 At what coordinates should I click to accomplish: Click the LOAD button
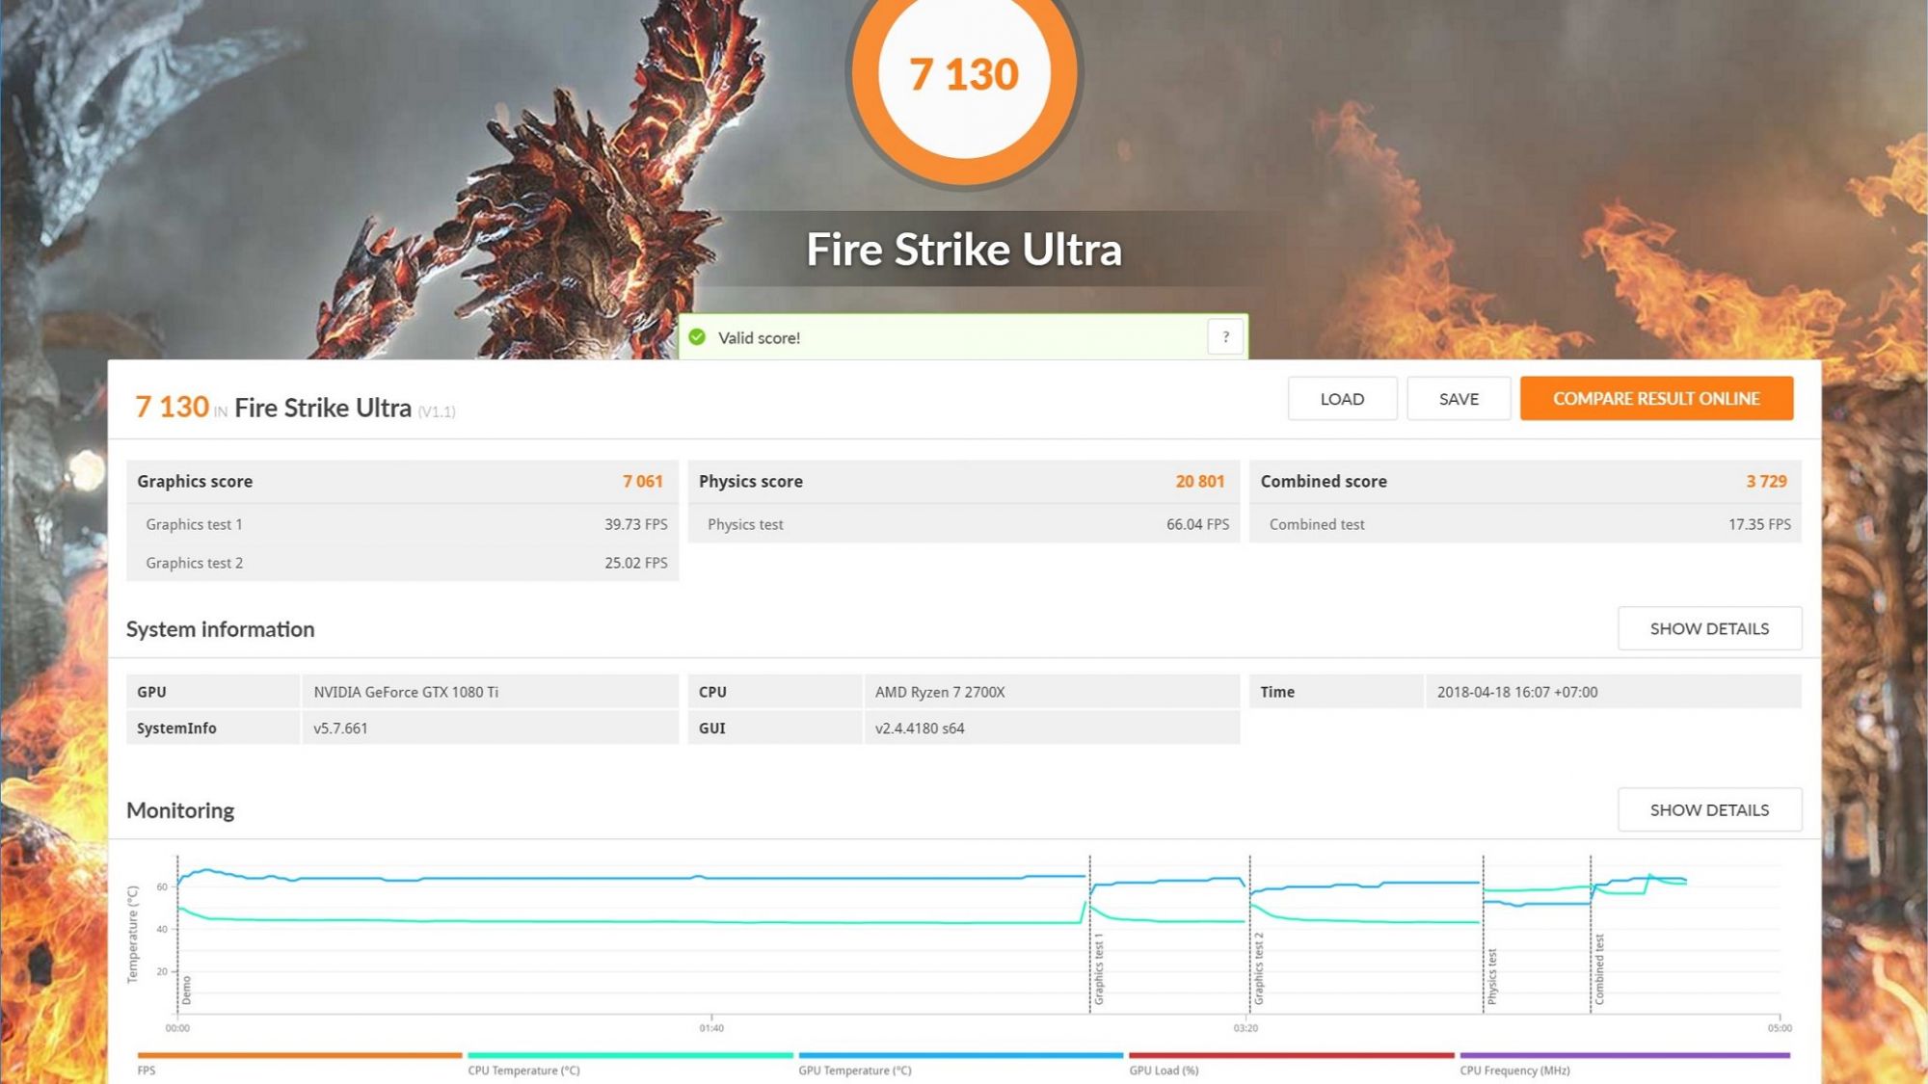tap(1342, 399)
